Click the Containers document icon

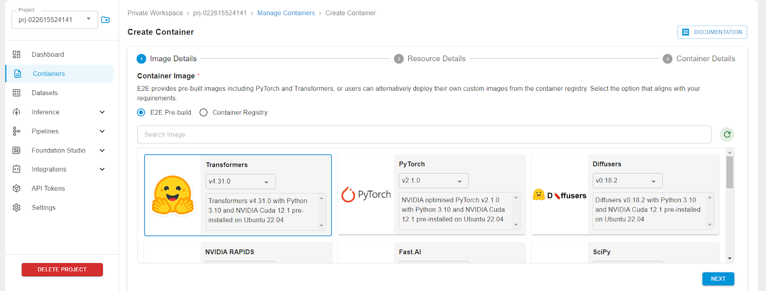click(18, 74)
